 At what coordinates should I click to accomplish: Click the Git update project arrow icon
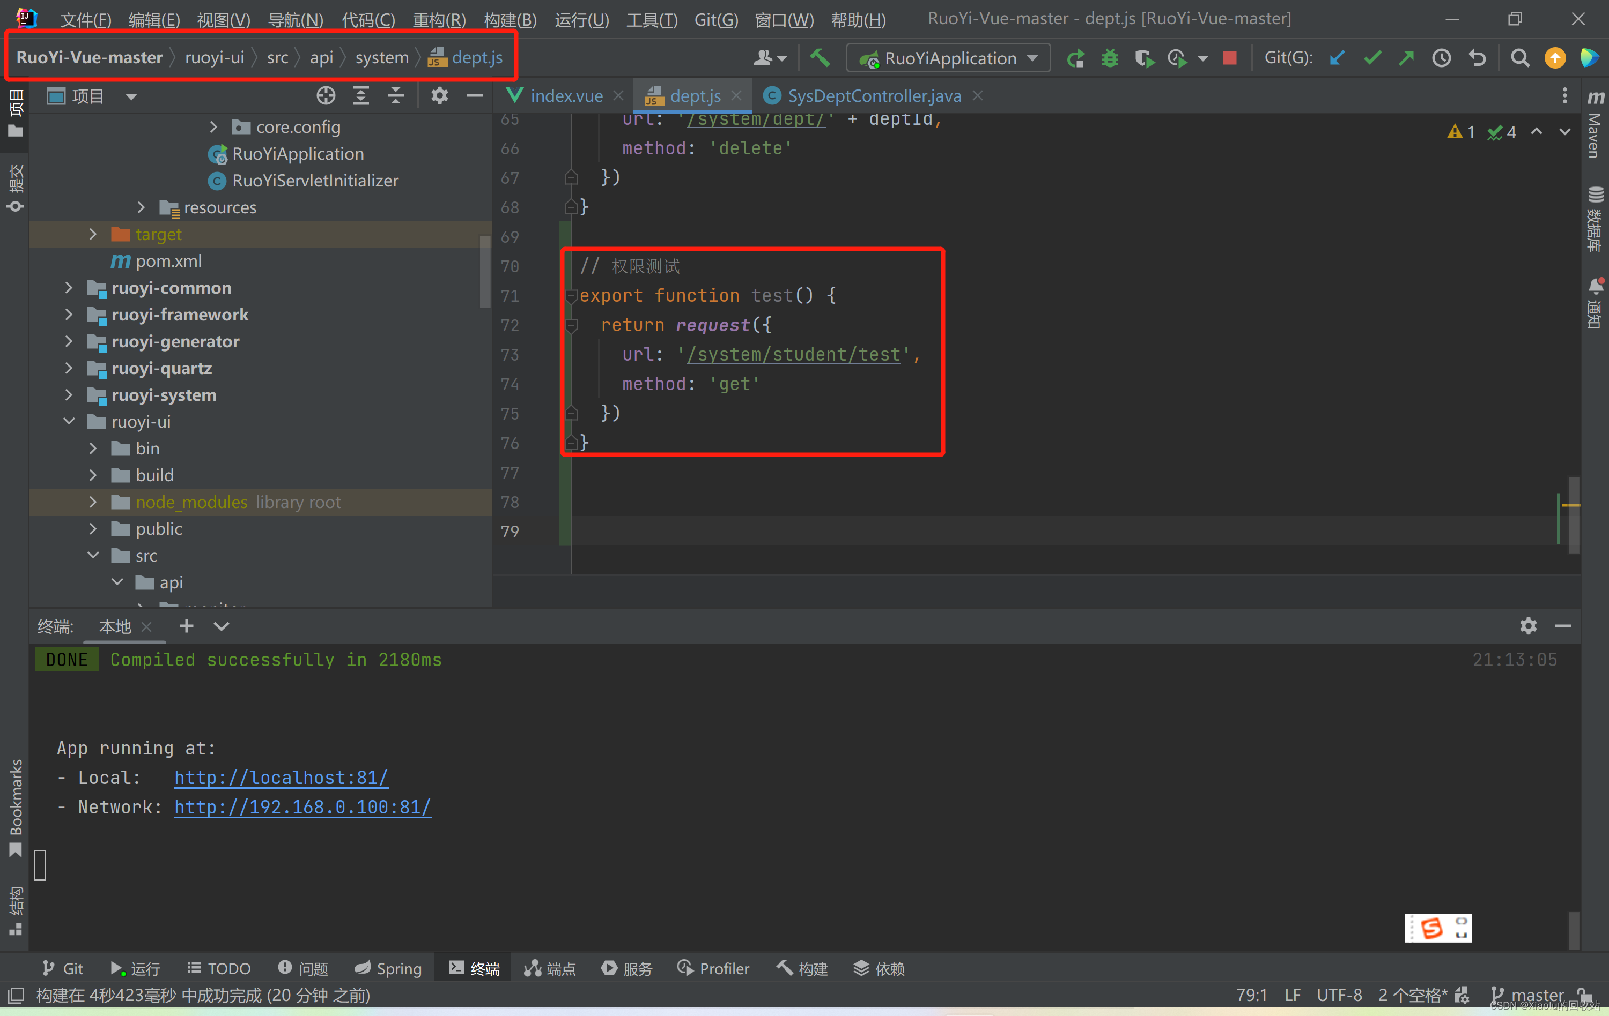(x=1337, y=58)
